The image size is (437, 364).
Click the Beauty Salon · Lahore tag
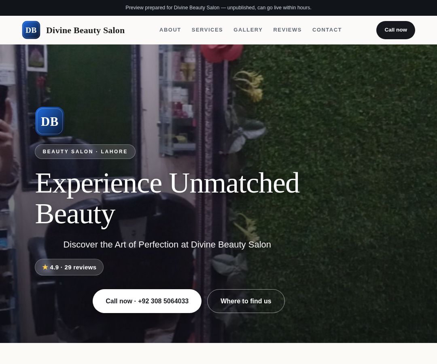tap(85, 152)
